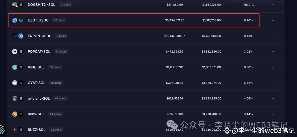Open the DOGSHIT2 -SOL pair name
Viewport: 297px width, 137px height.
click(41, 5)
